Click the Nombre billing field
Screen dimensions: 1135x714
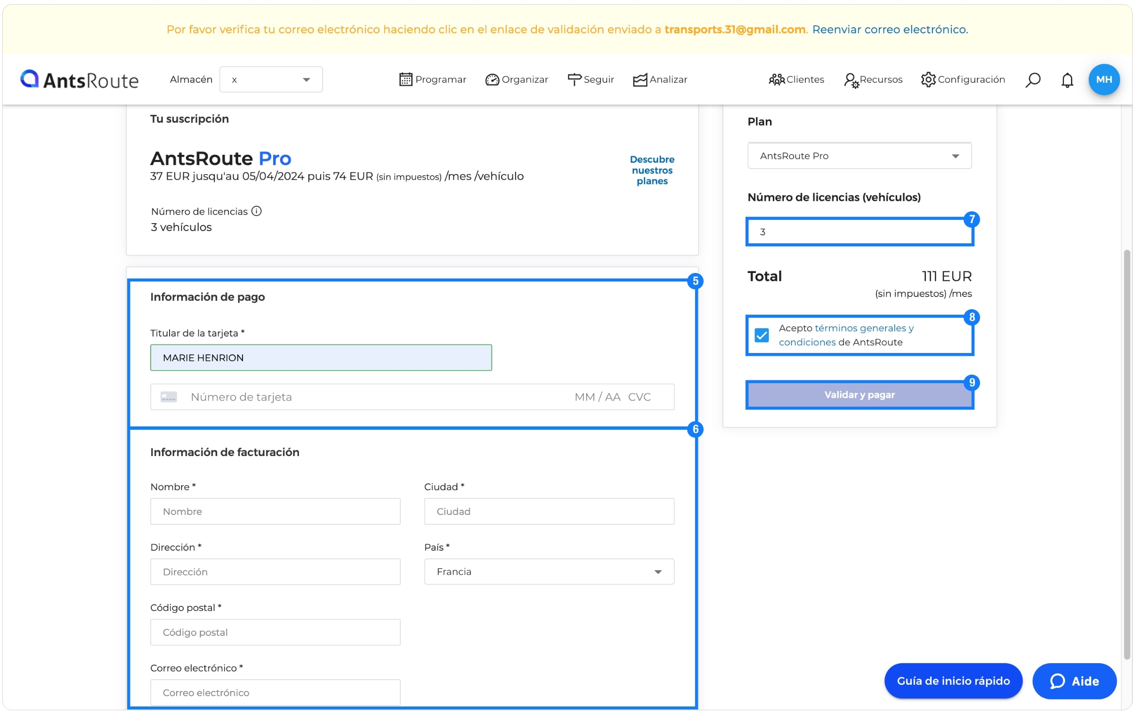(x=275, y=511)
